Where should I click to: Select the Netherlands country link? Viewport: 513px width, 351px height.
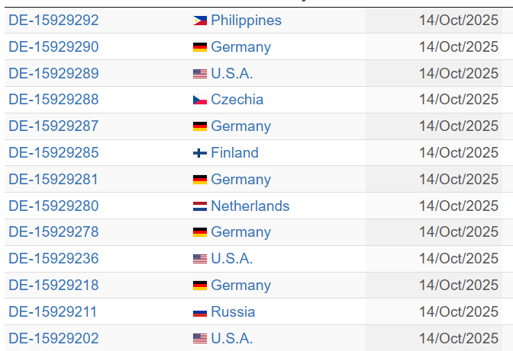click(250, 206)
